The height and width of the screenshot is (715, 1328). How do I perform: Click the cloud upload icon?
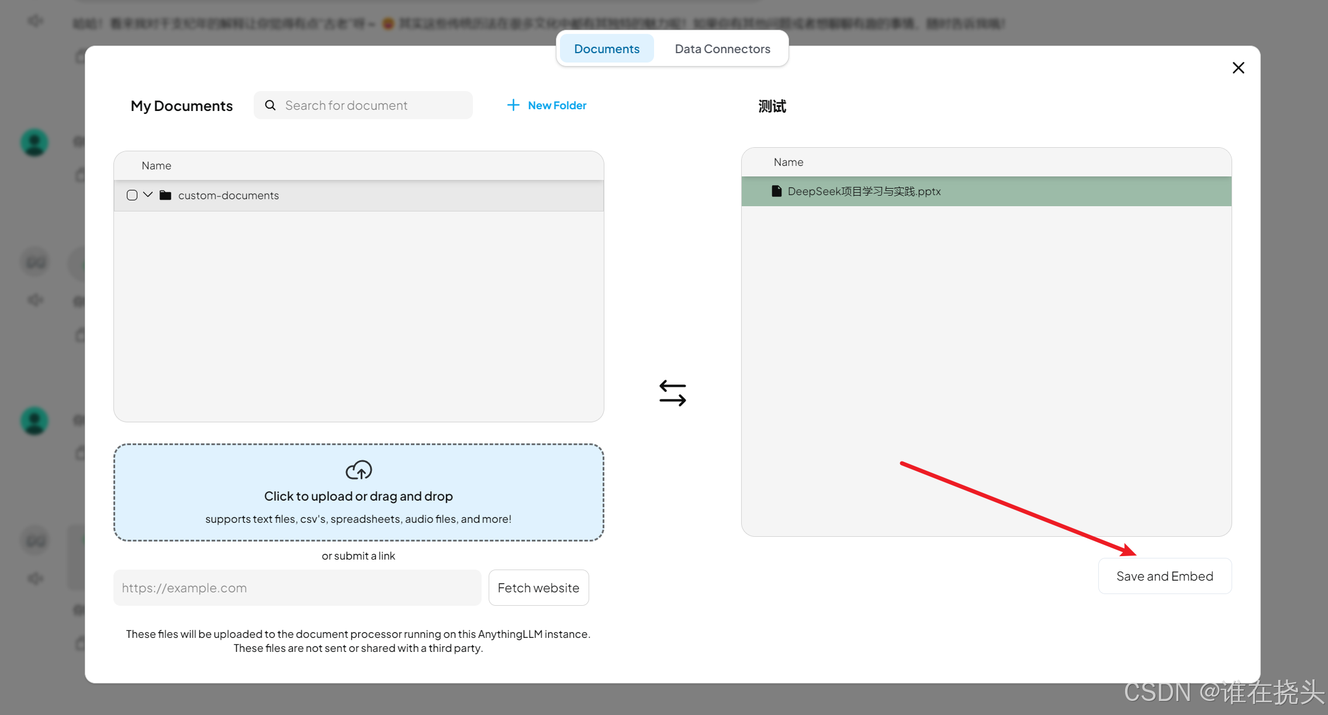(x=358, y=470)
